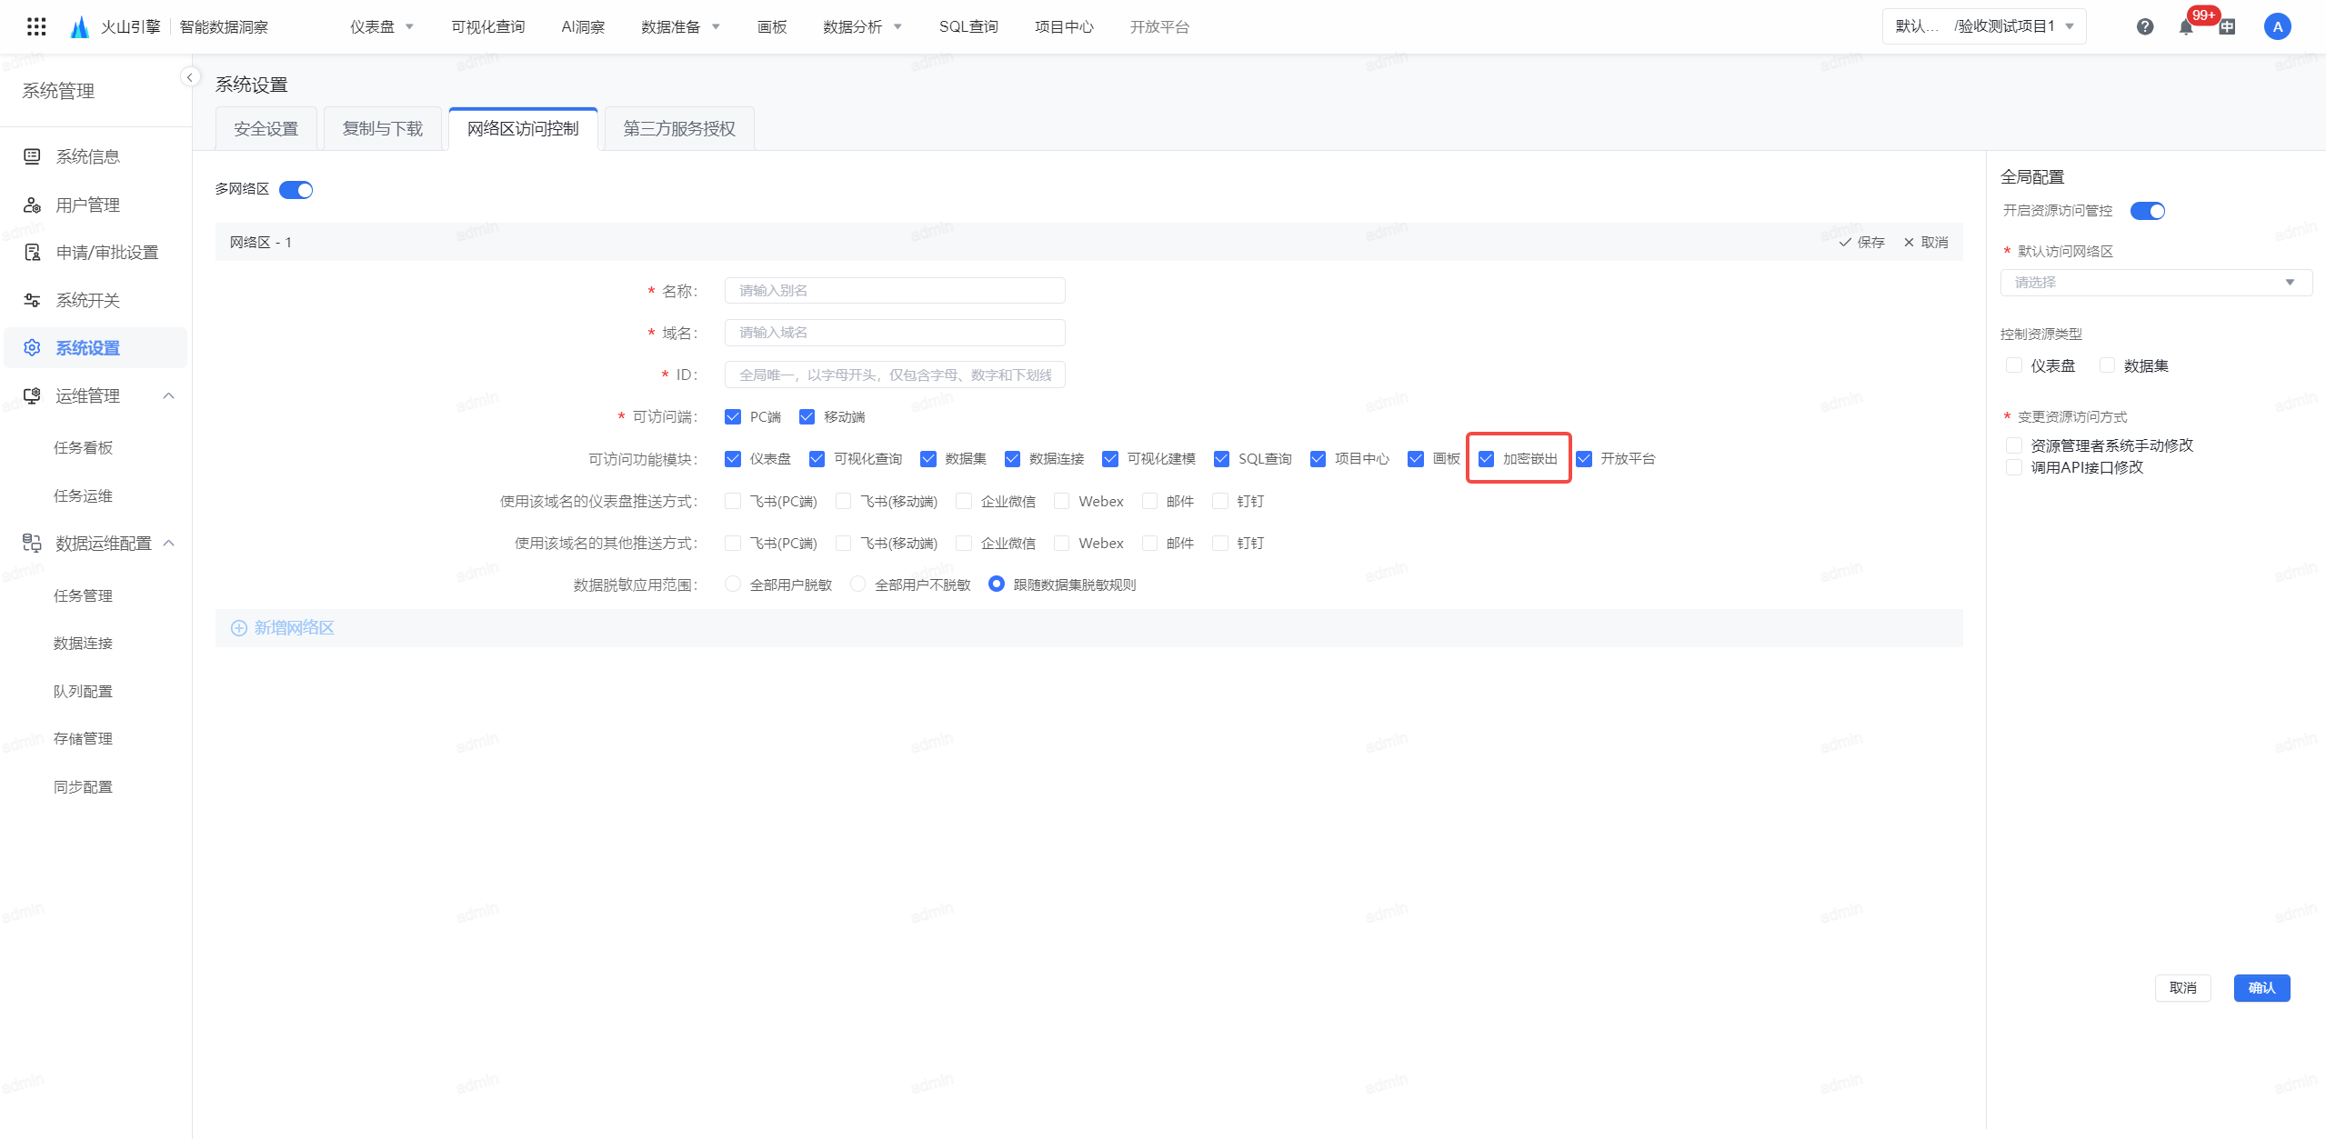2326x1139 pixels.
Task: Switch to the 第三方服务授权 tab
Action: click(x=679, y=128)
